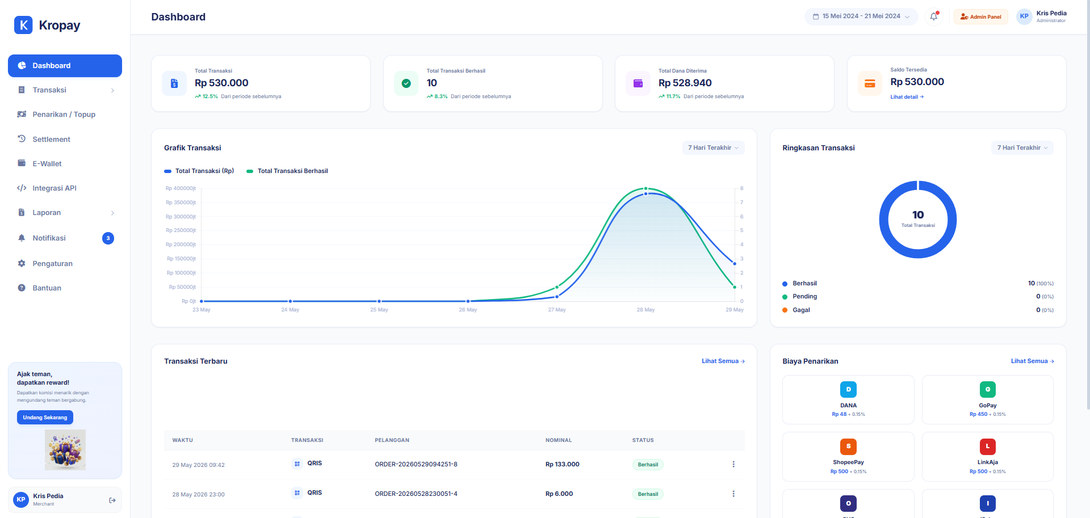Select the DANA withdrawal fee card
Viewport: 1090px width, 518px height.
click(x=848, y=399)
